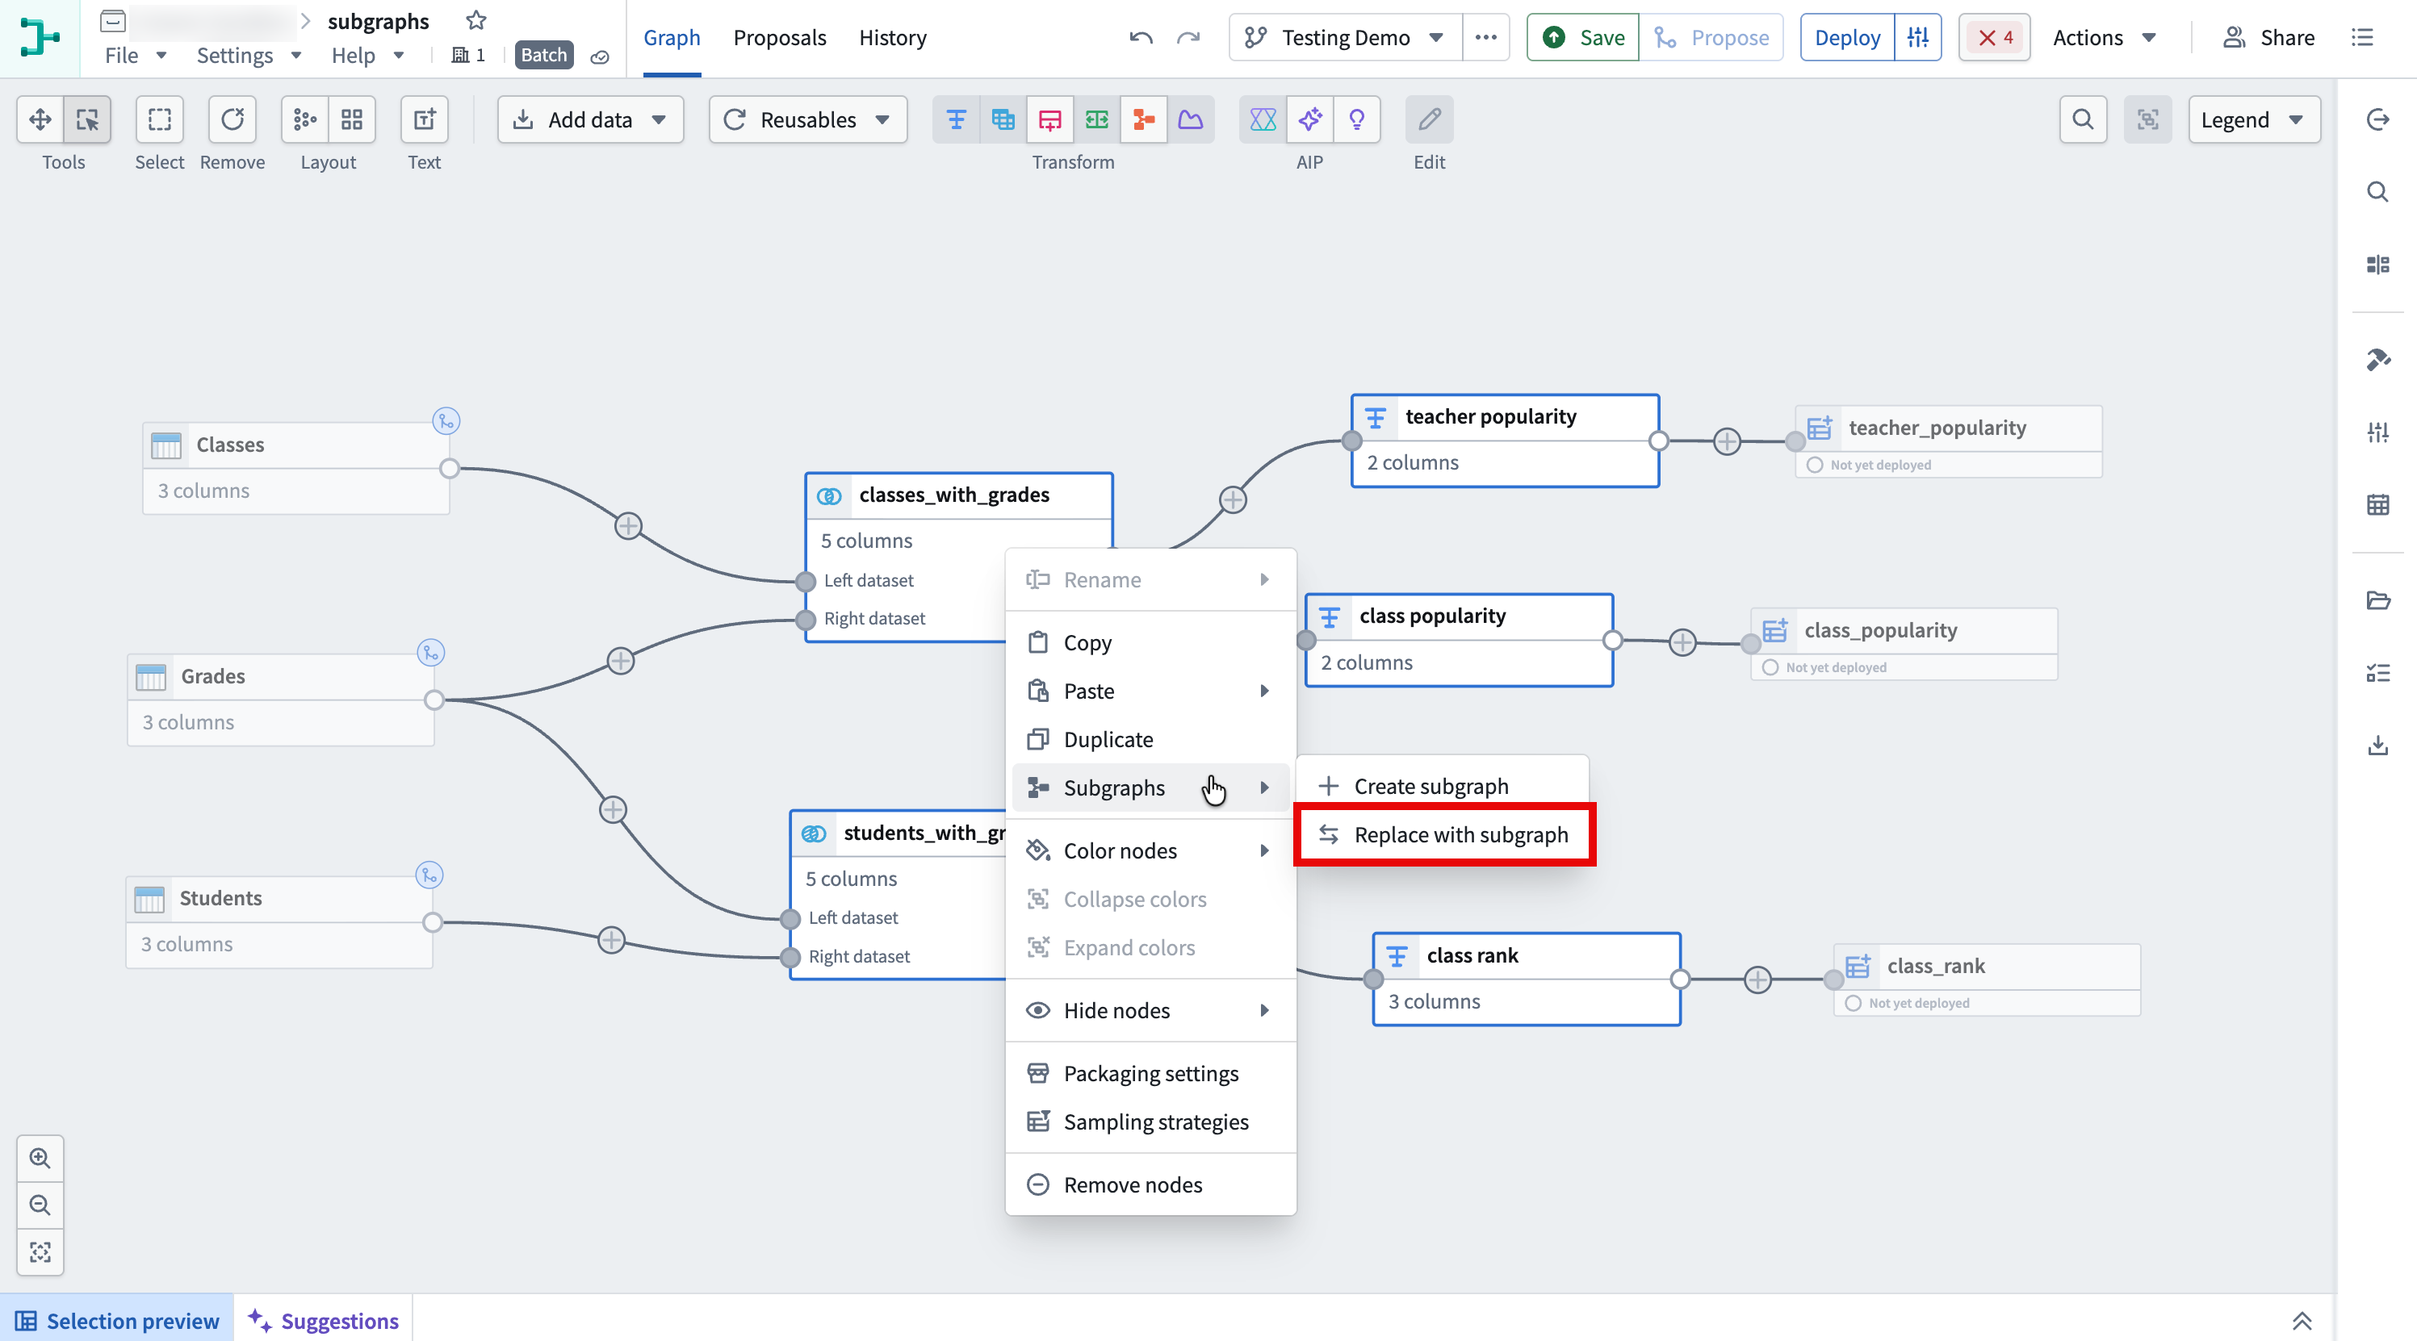Open the Legend dropdown
The image size is (2417, 1341).
coord(2254,119)
